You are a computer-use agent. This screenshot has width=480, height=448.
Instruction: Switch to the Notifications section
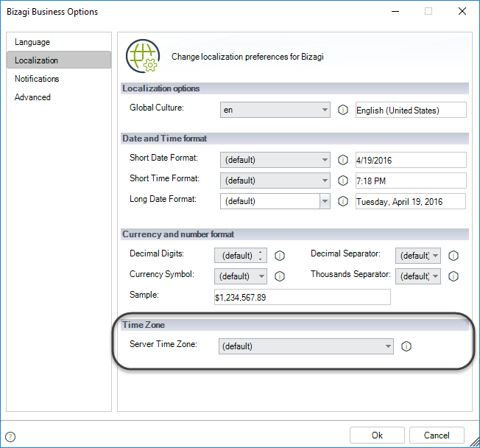click(59, 79)
